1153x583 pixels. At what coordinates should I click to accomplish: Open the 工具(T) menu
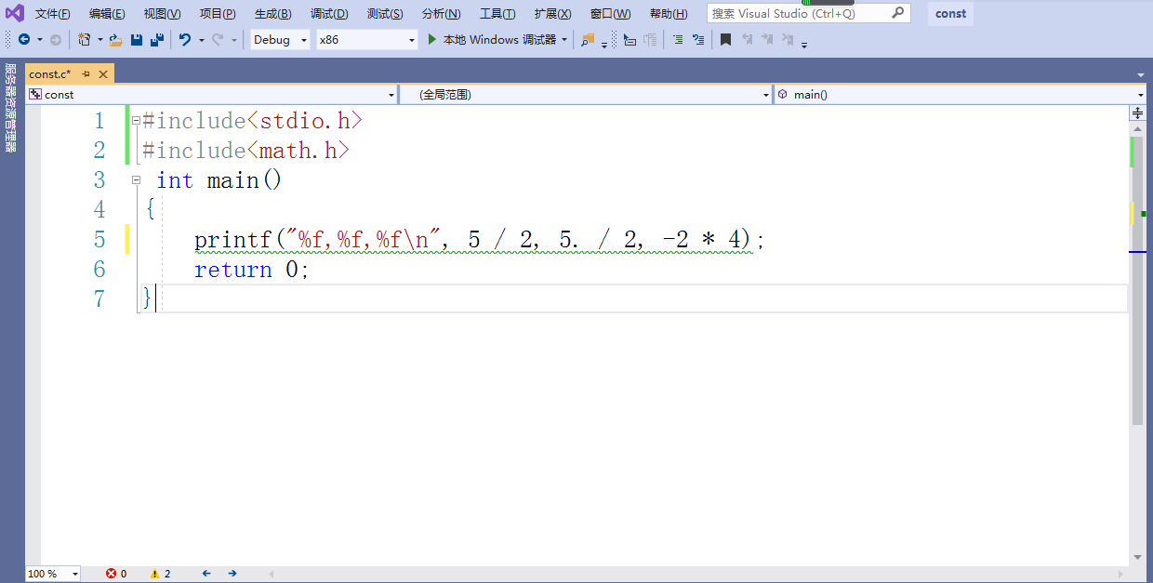pos(497,14)
